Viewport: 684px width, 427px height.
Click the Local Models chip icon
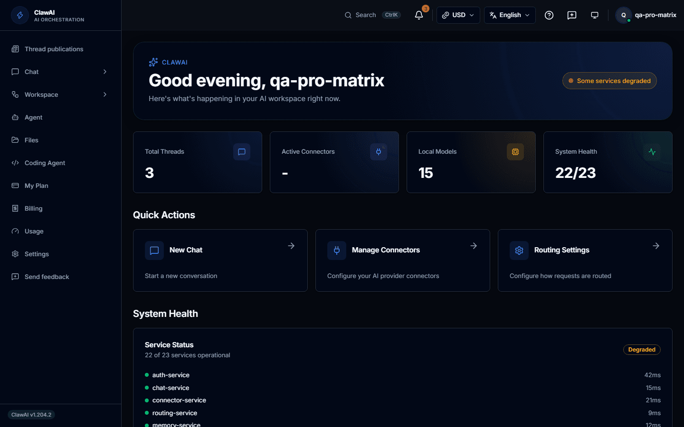pyautogui.click(x=515, y=152)
